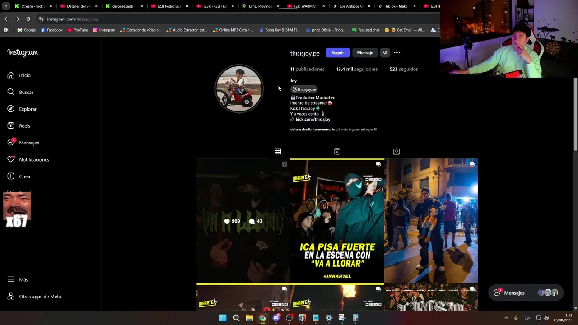Open post with 909 likes
This screenshot has height=325, width=578.
243,221
